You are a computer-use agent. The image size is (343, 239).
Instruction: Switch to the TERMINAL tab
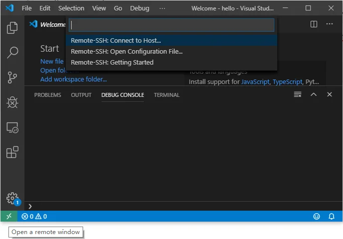[166, 95]
